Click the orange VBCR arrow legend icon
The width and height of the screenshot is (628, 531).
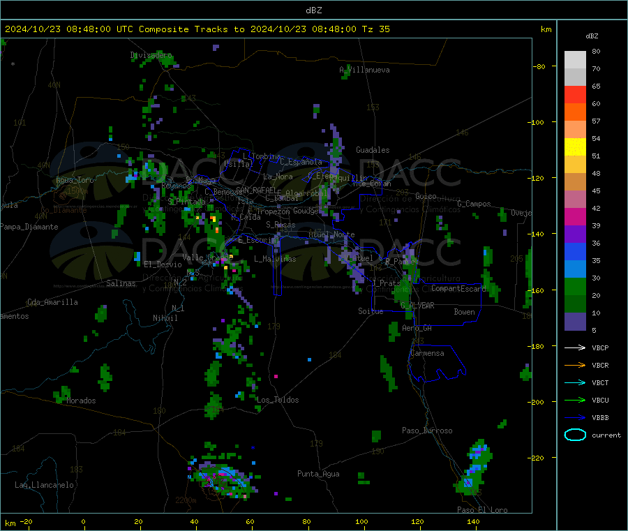(575, 365)
